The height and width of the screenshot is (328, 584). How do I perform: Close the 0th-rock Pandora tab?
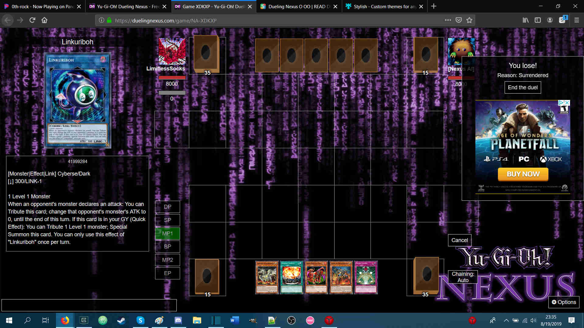point(79,6)
